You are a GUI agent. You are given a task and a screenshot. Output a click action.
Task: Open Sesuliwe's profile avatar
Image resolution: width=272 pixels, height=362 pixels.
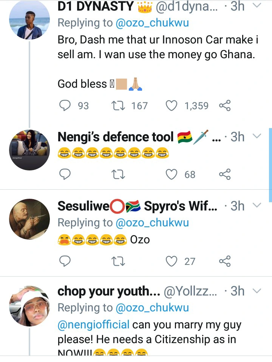29,219
